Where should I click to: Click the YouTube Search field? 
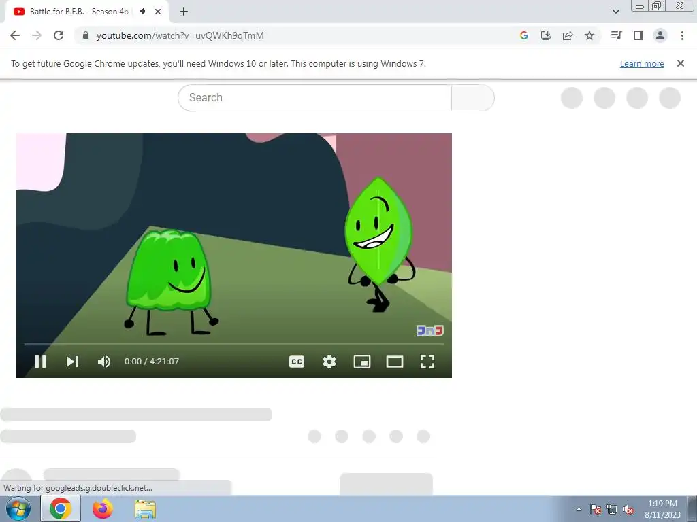pos(314,98)
